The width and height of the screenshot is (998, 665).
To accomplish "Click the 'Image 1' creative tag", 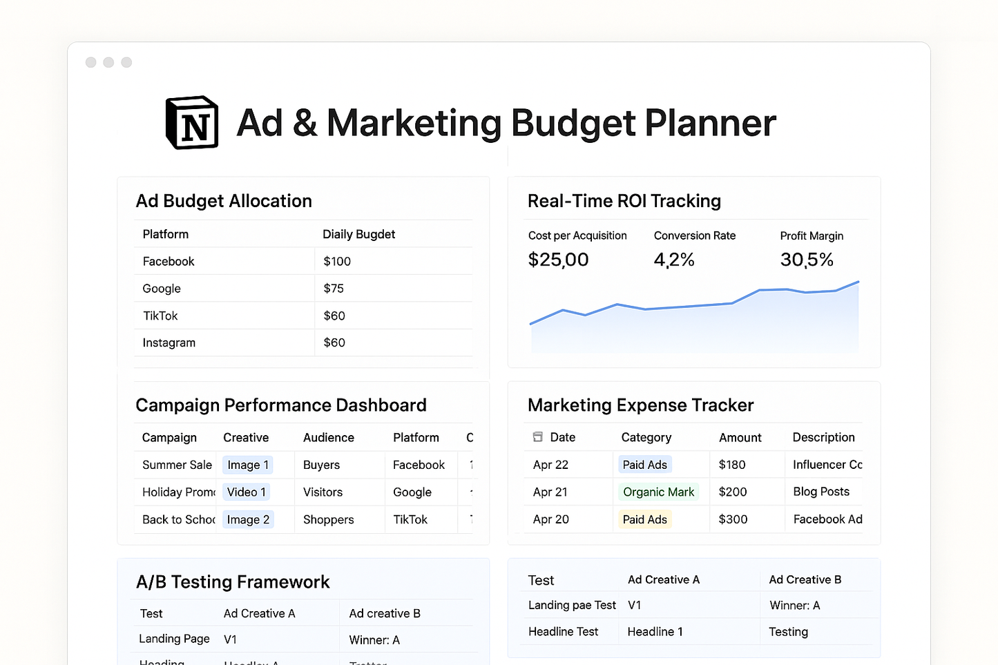I will [x=247, y=465].
